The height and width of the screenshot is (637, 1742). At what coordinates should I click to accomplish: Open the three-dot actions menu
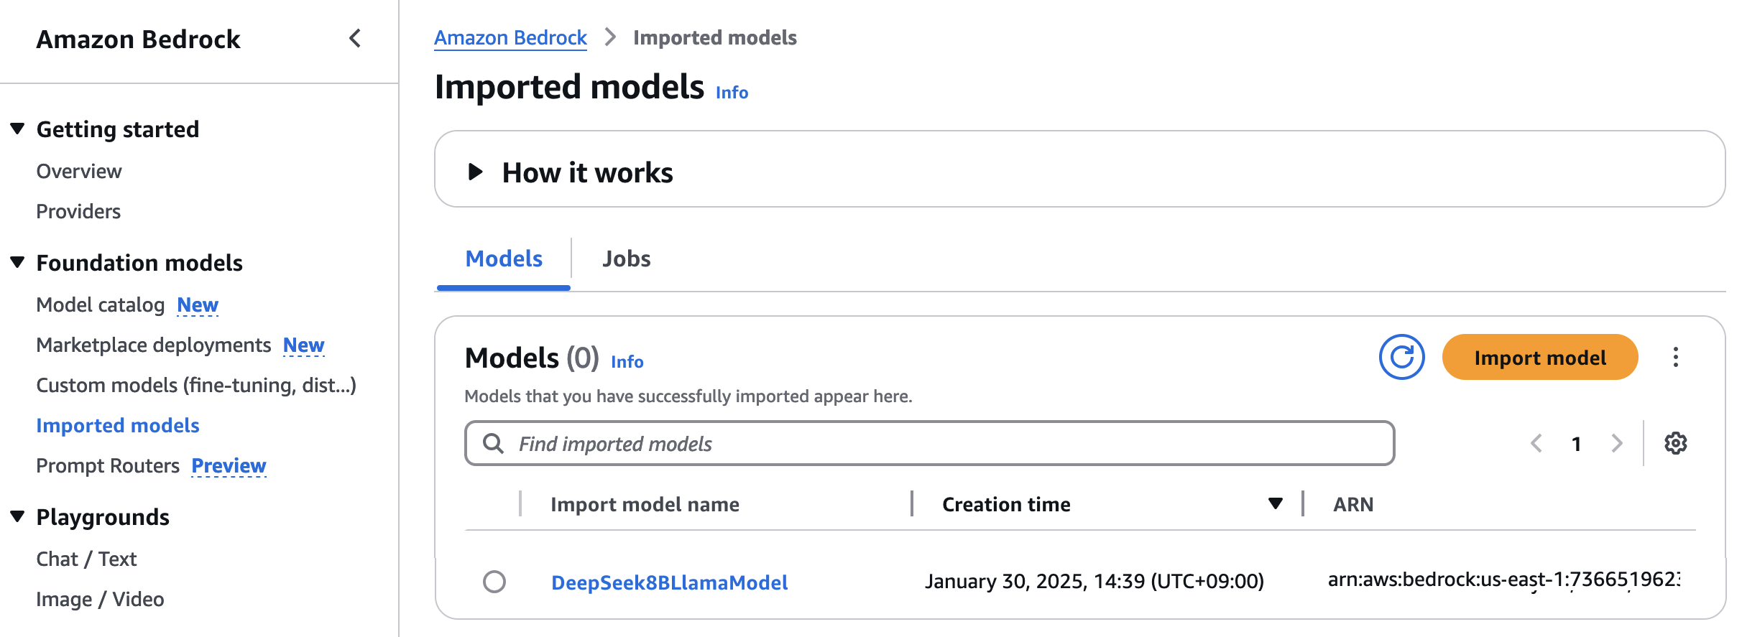[1675, 357]
